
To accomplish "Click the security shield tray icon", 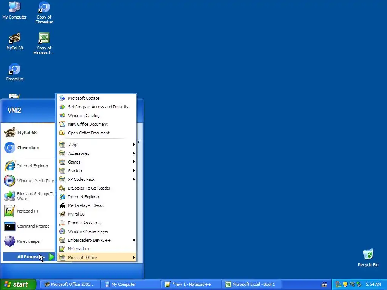I will click(345, 285).
